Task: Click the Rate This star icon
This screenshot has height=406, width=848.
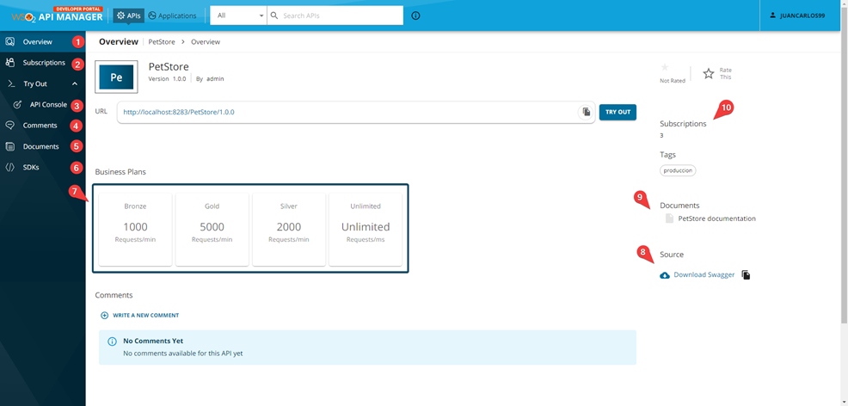Action: 709,73
